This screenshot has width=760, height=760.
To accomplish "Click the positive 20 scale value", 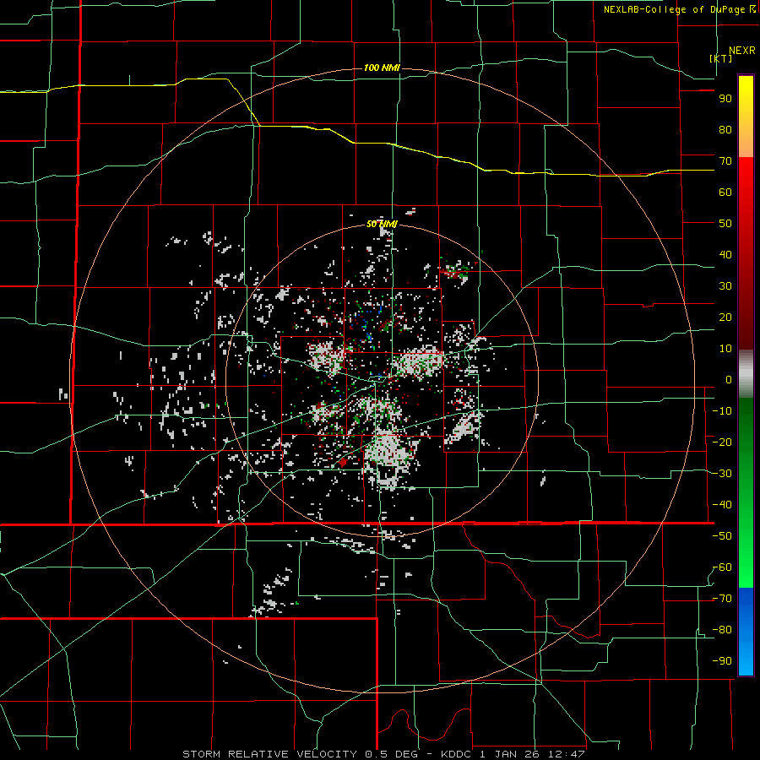I will (x=725, y=318).
